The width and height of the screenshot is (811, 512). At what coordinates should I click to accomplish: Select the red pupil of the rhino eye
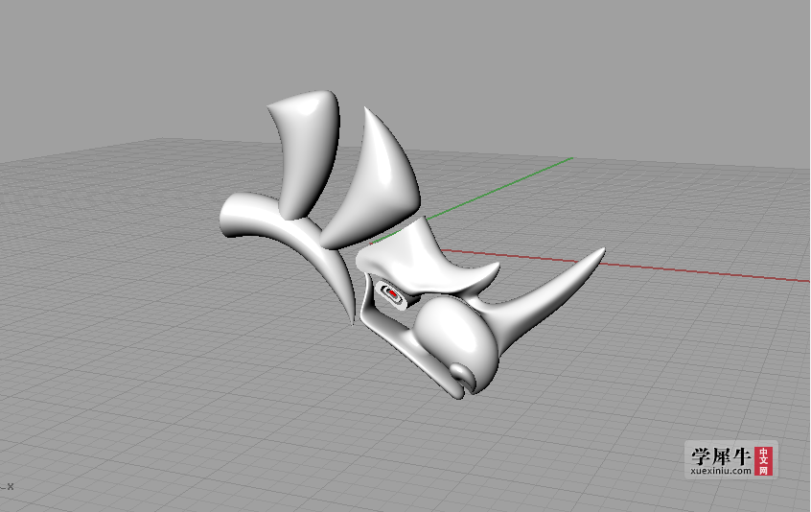coord(393,293)
